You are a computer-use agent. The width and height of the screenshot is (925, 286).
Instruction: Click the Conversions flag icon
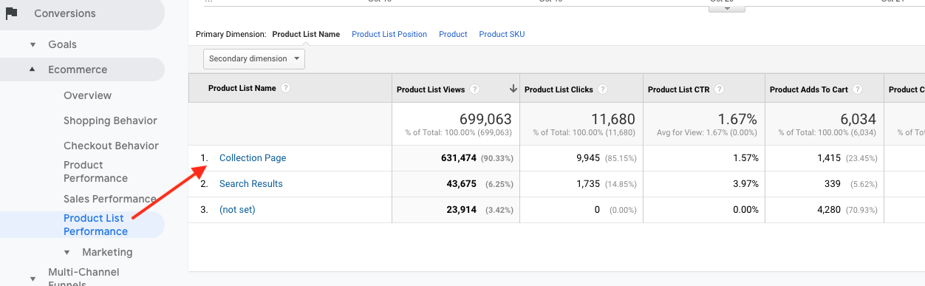pyautogui.click(x=11, y=13)
